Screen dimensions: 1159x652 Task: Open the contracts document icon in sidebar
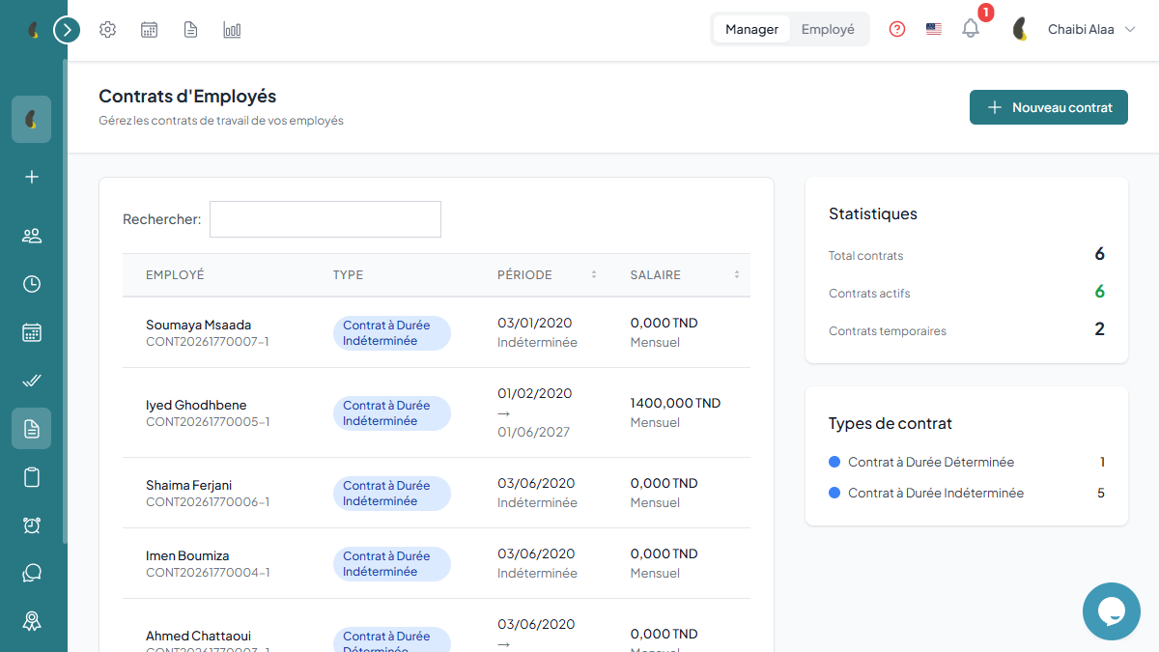32,429
